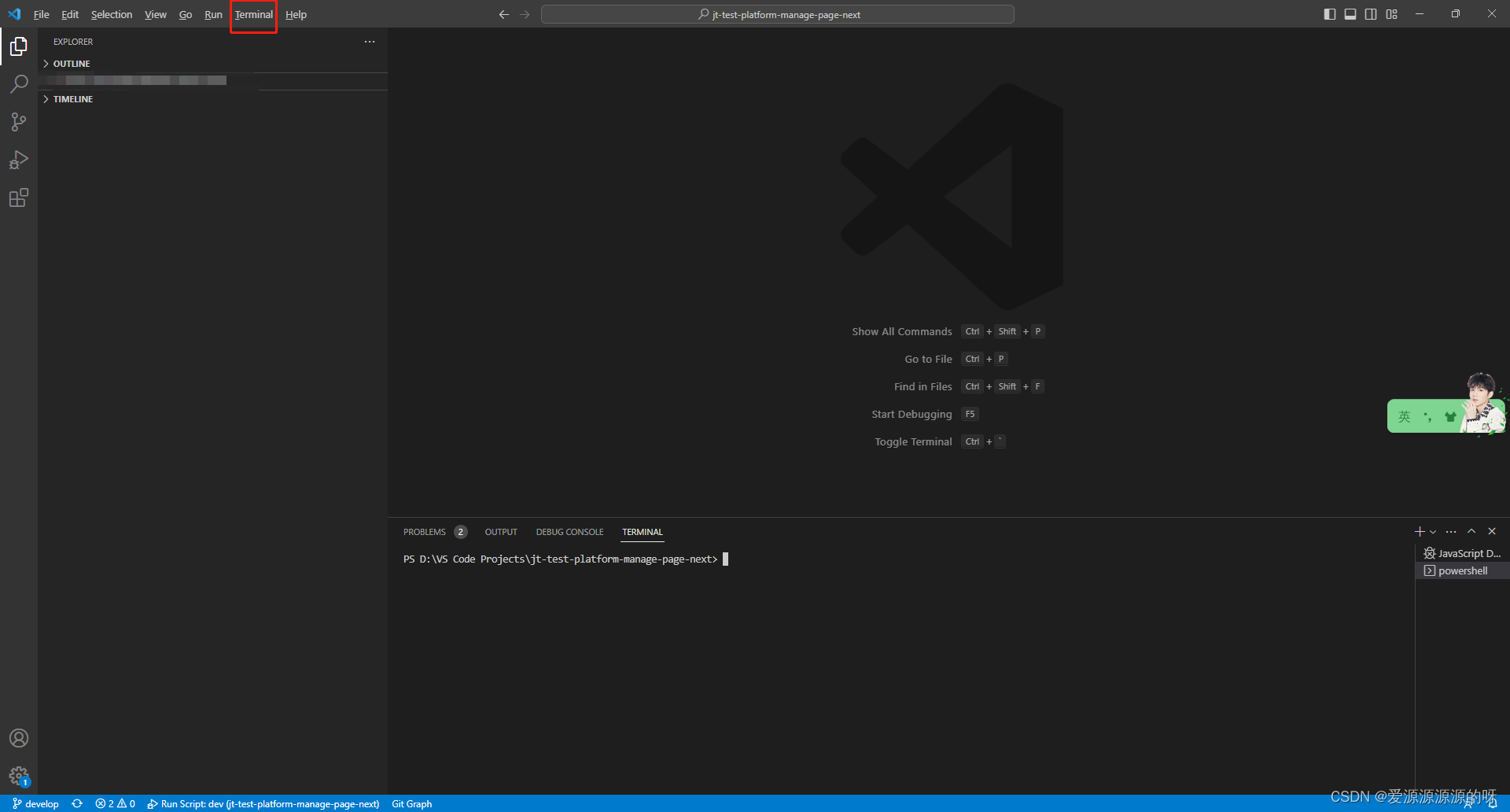
Task: Switch to the OUTPUT tab
Action: pyautogui.click(x=501, y=532)
